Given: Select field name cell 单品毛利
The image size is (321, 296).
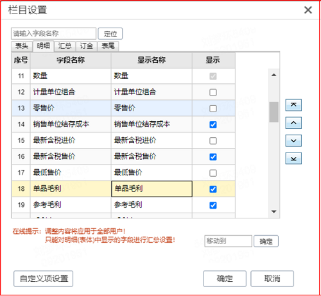Looking at the screenshot, I should [71, 189].
